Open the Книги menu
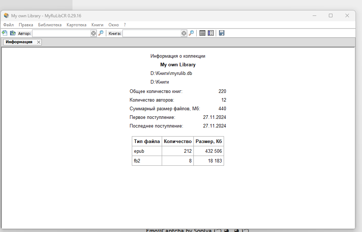 tap(97, 25)
